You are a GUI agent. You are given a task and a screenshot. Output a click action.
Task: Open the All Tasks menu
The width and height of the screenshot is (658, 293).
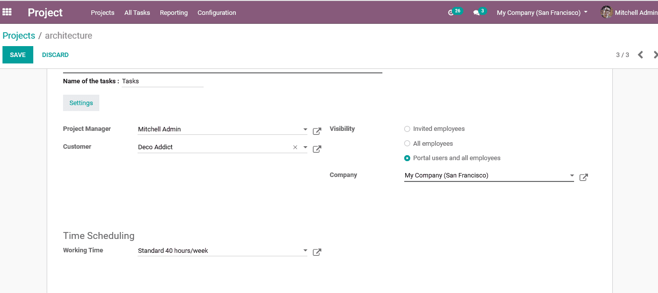(x=137, y=12)
